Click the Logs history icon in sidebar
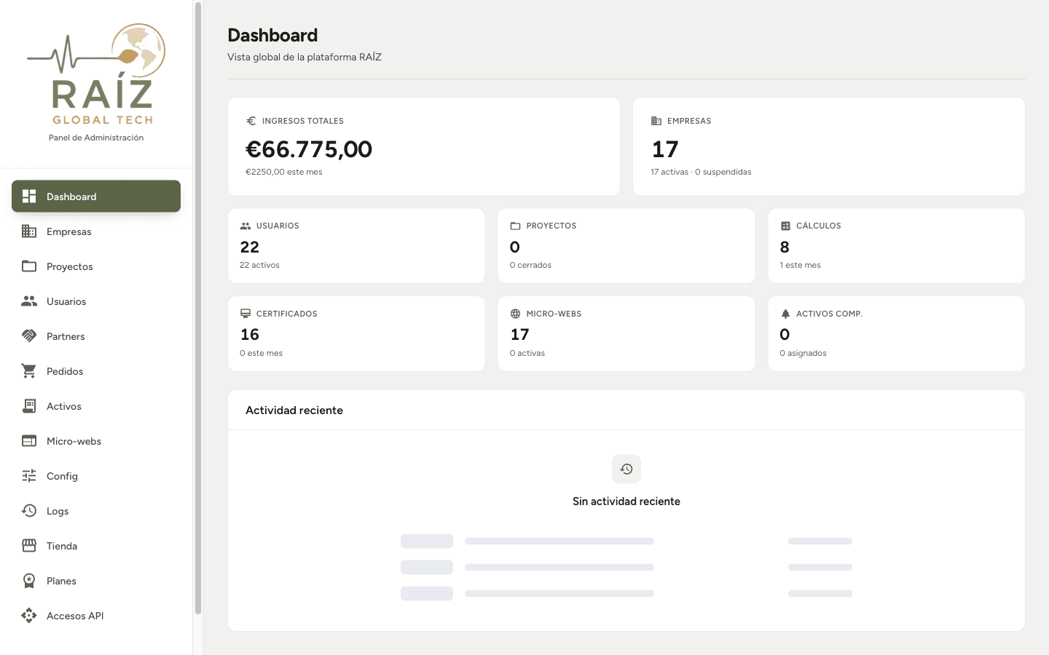The width and height of the screenshot is (1049, 655). point(29,511)
